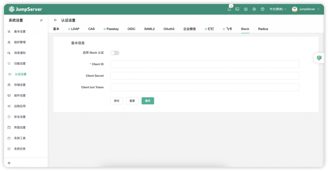Switch to the CAS tab
The height and width of the screenshot is (171, 328).
(x=91, y=29)
